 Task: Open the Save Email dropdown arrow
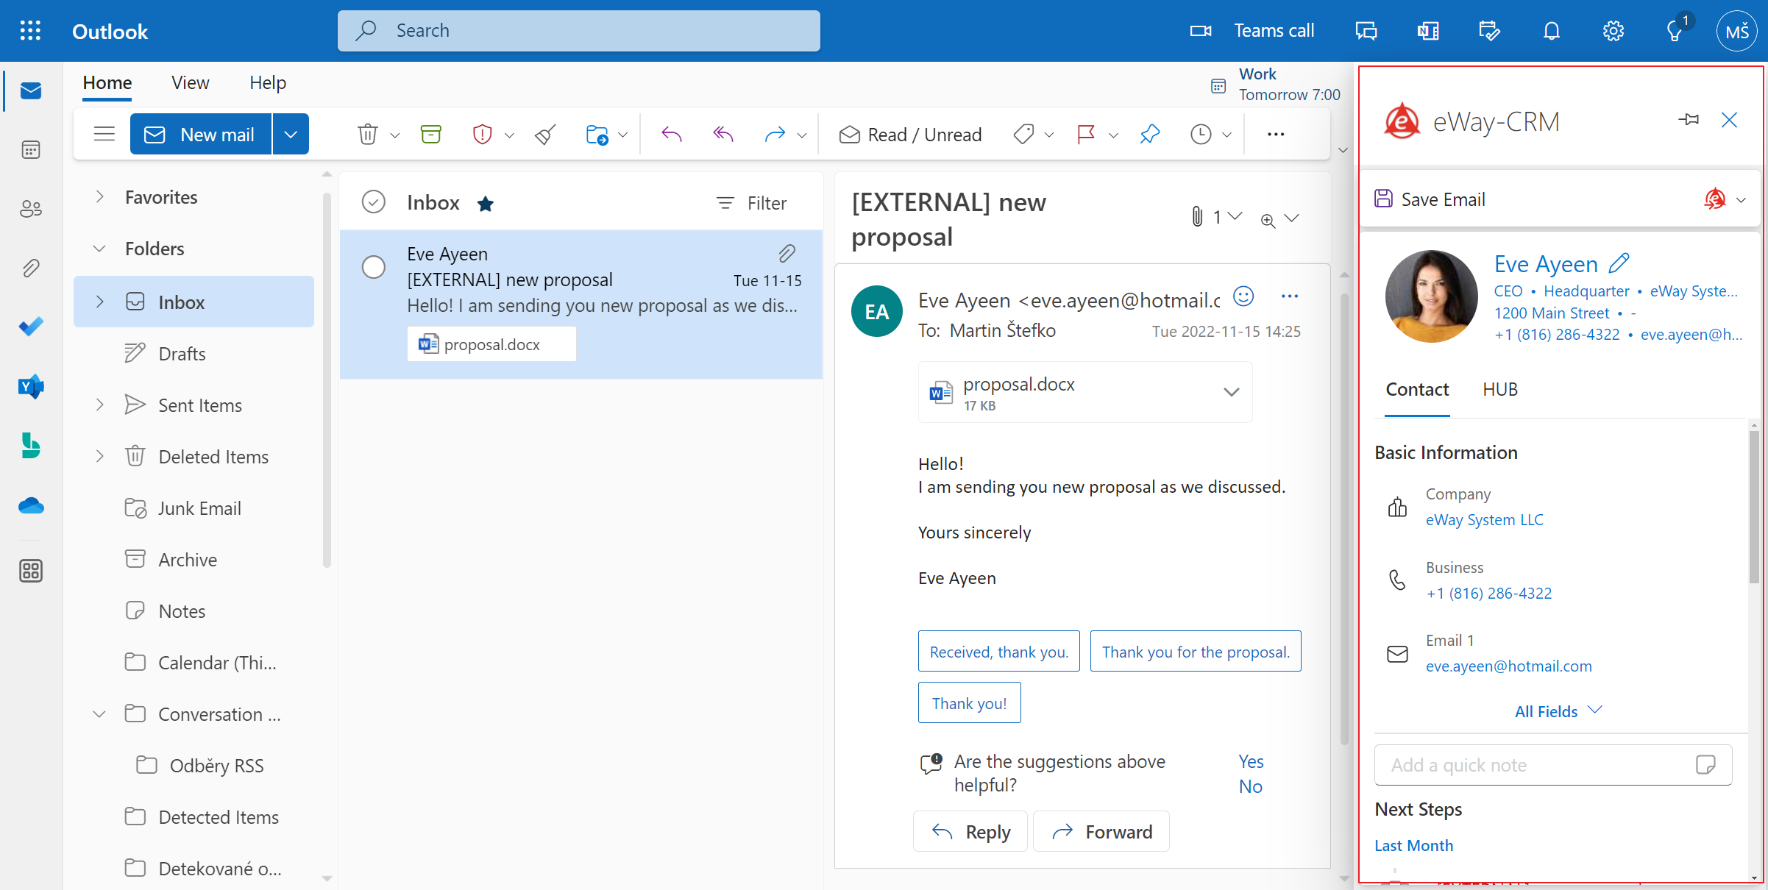click(1741, 200)
